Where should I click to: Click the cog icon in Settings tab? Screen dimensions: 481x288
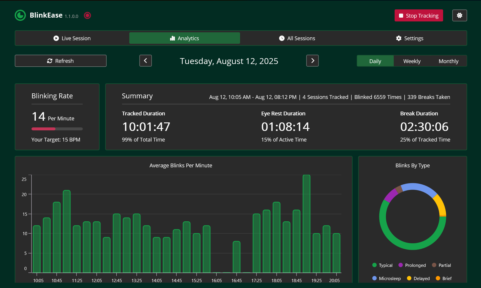(x=399, y=38)
